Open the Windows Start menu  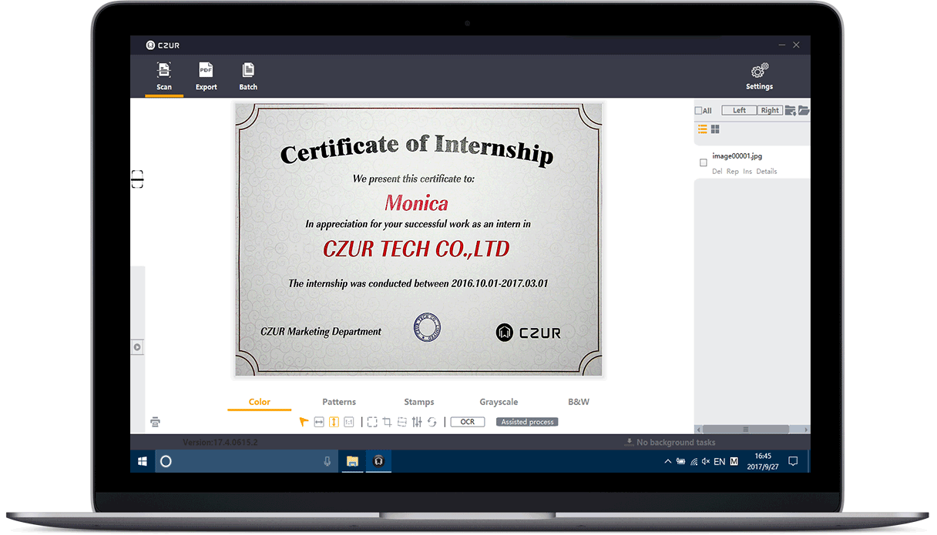(x=143, y=461)
